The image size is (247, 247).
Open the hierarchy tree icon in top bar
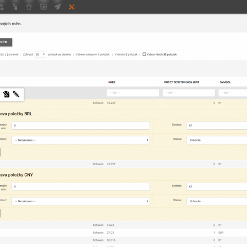tap(15, 7)
